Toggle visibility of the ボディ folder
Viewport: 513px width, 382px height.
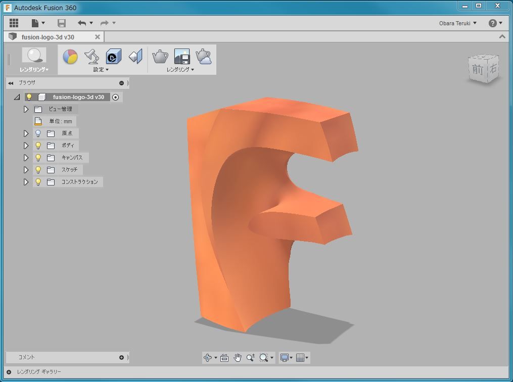click(38, 145)
